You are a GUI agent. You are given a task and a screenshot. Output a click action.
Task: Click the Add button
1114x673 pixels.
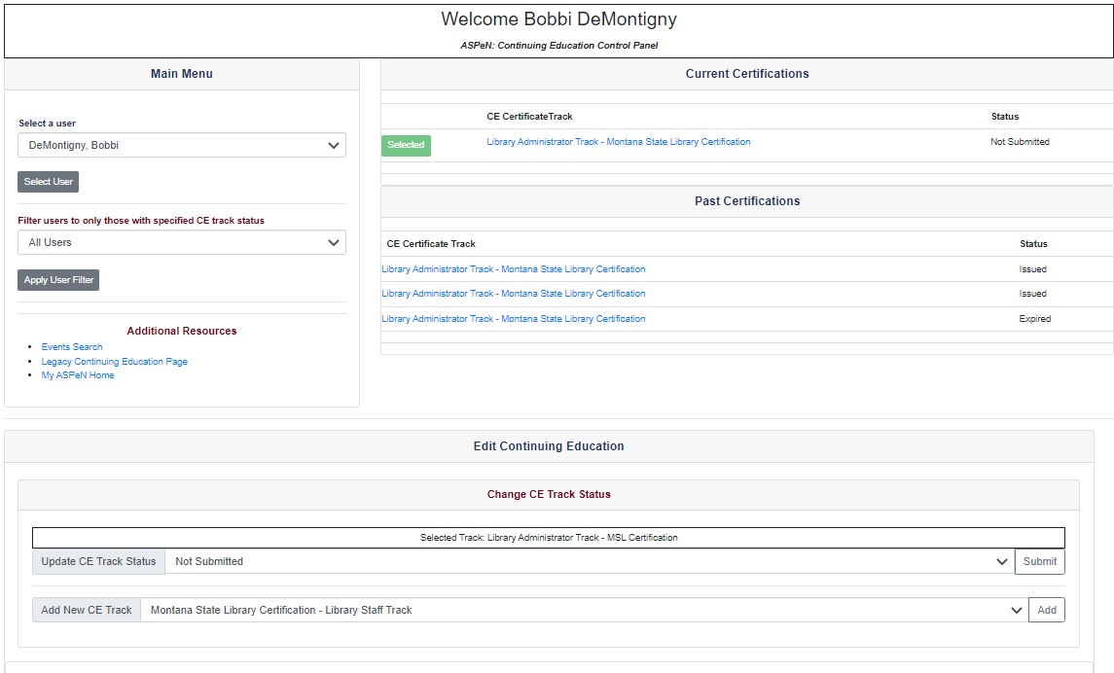coord(1046,610)
